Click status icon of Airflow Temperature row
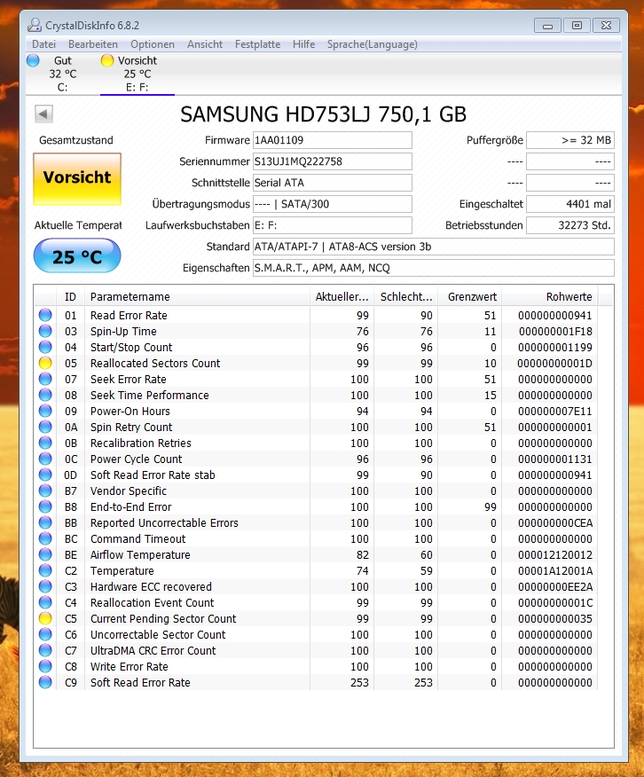Screen dimensions: 644x777 pos(45,554)
